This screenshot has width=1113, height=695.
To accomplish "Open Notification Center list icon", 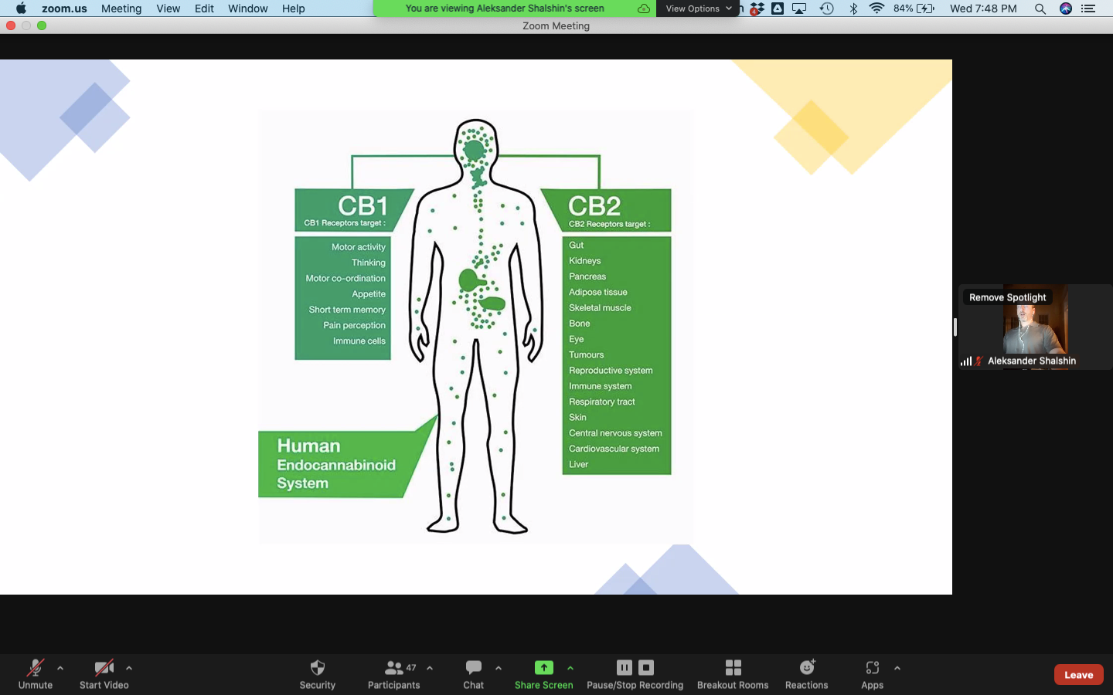I will (x=1088, y=8).
